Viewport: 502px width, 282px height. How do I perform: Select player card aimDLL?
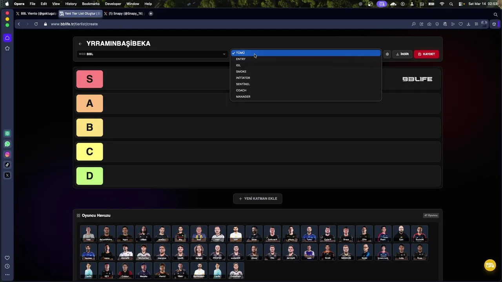click(x=162, y=233)
